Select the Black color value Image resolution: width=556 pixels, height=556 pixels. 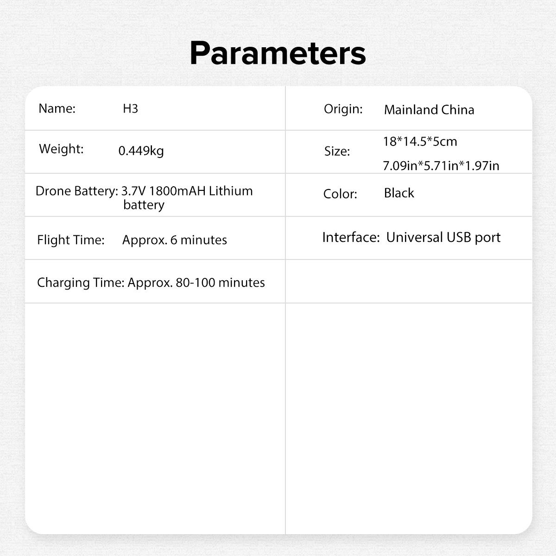tap(399, 193)
